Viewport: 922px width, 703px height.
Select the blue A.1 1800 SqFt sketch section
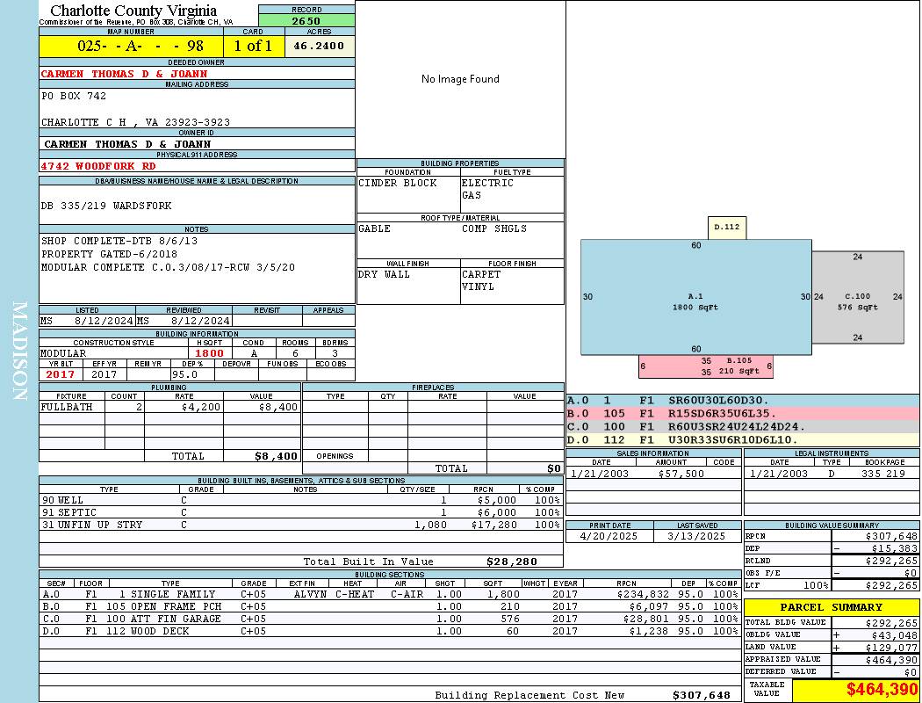tap(695, 297)
